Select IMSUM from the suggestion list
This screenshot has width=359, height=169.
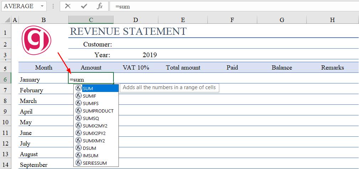click(90, 156)
